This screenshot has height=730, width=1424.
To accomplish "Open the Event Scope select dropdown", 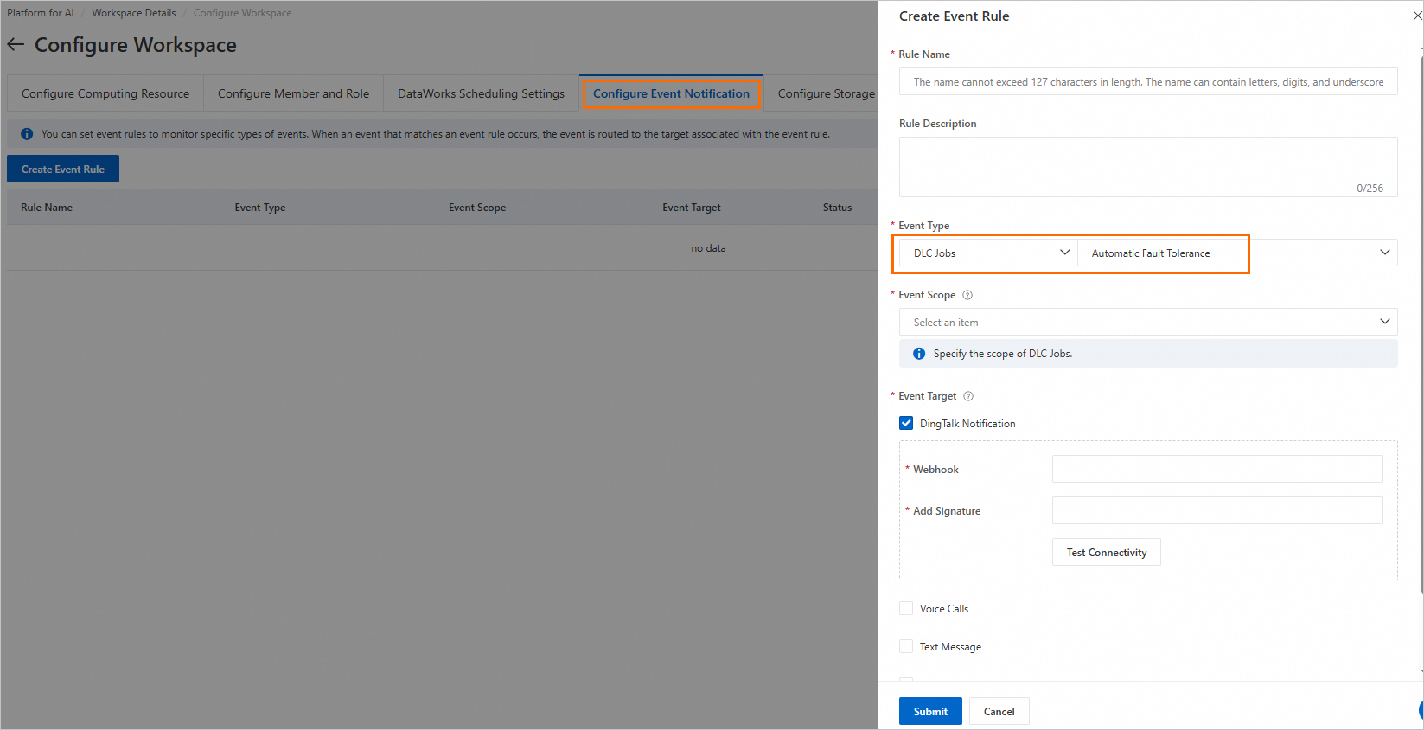I will click(x=1147, y=322).
